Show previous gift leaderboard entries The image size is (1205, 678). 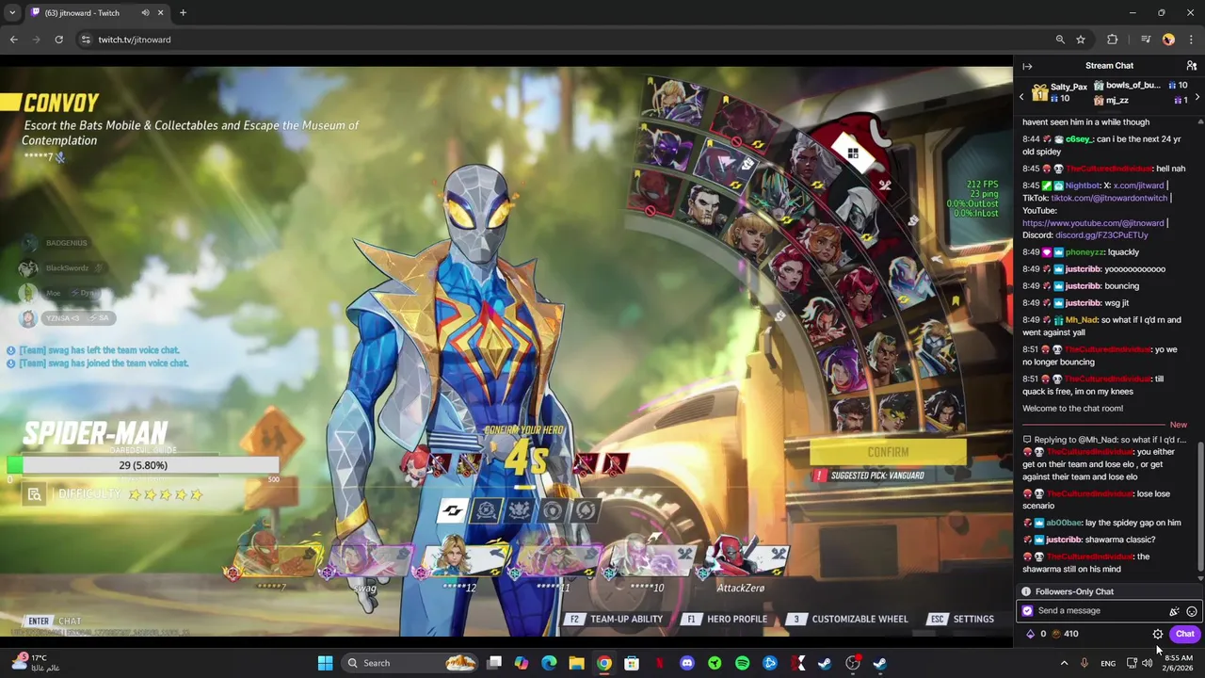[1021, 97]
